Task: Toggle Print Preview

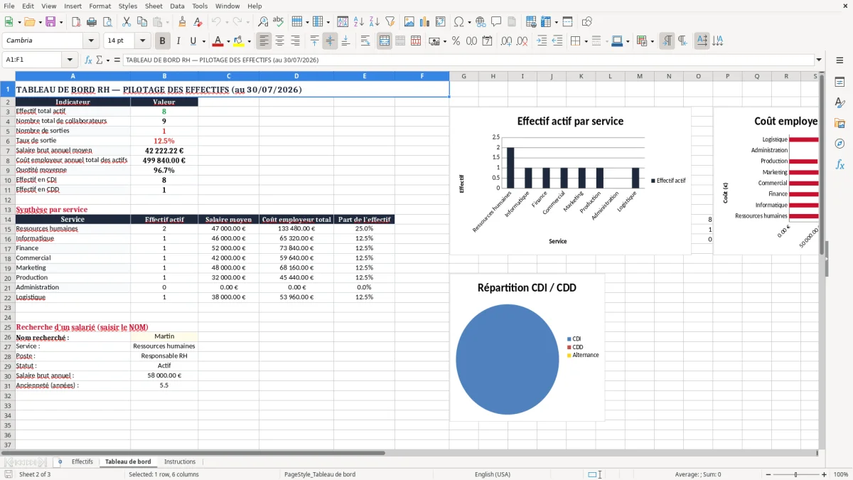Action: (106, 22)
